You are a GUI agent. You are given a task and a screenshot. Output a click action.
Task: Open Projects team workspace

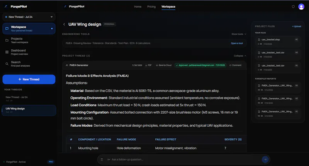pos(29,40)
